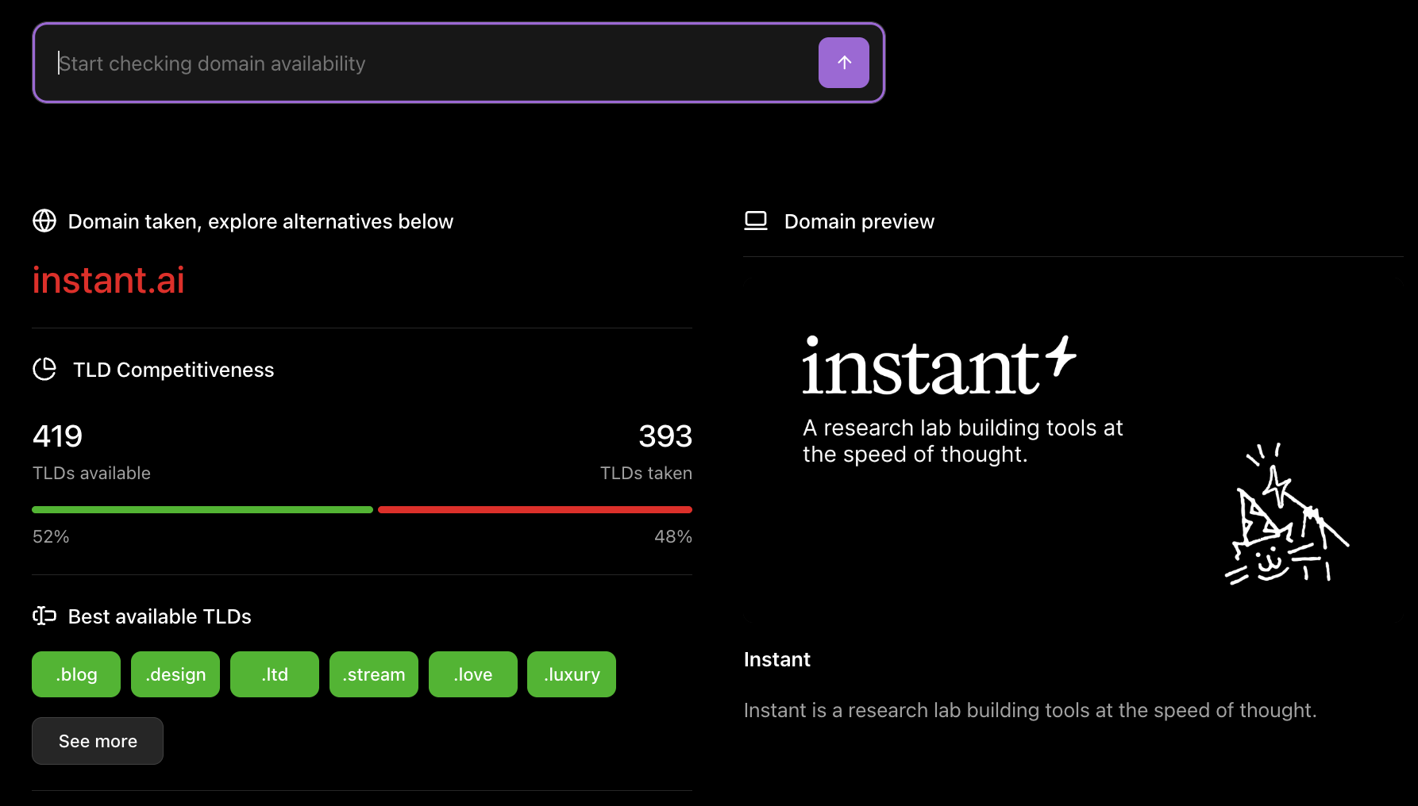The width and height of the screenshot is (1418, 806).
Task: Select the .blog TLD suggestion
Action: click(x=75, y=674)
